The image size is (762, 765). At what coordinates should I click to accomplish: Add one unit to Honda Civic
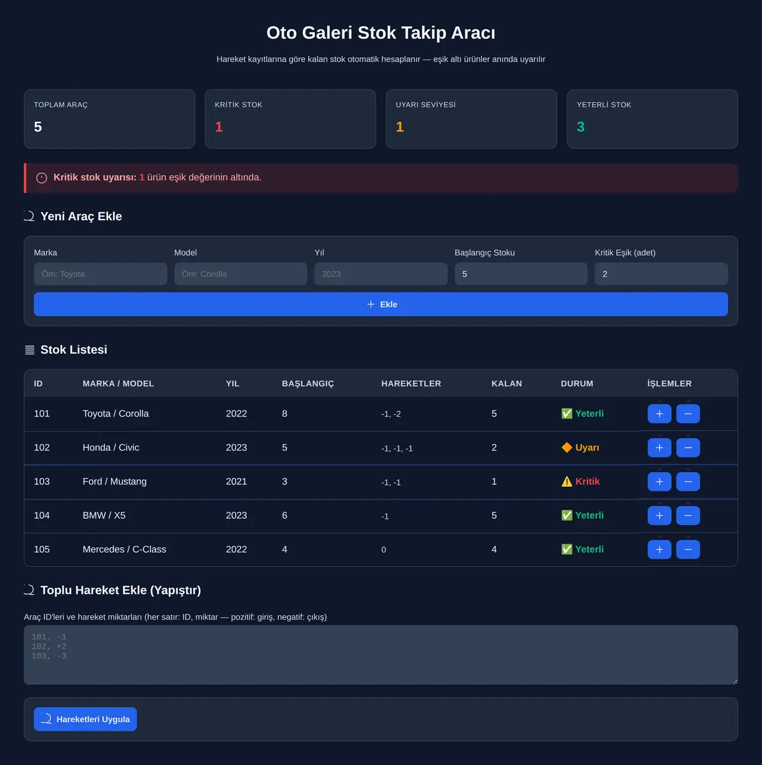point(659,448)
